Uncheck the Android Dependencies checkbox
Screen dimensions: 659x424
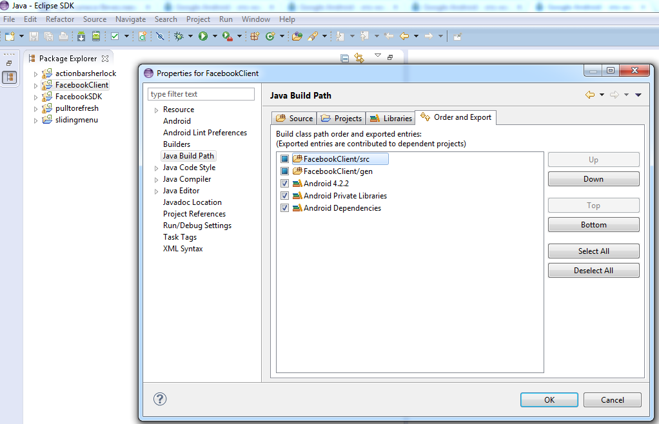[x=284, y=207]
